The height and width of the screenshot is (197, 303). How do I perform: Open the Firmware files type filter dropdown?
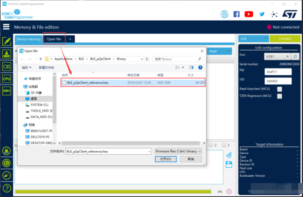178,151
